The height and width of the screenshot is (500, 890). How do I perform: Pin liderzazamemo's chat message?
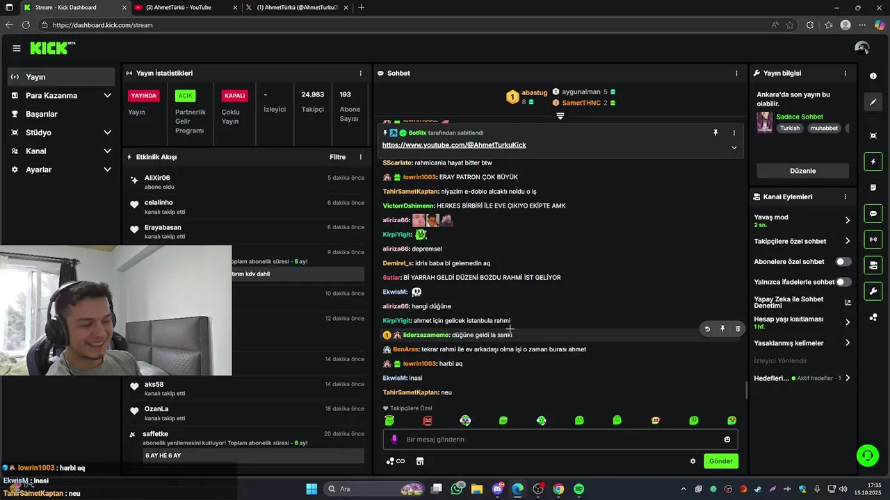pos(722,329)
